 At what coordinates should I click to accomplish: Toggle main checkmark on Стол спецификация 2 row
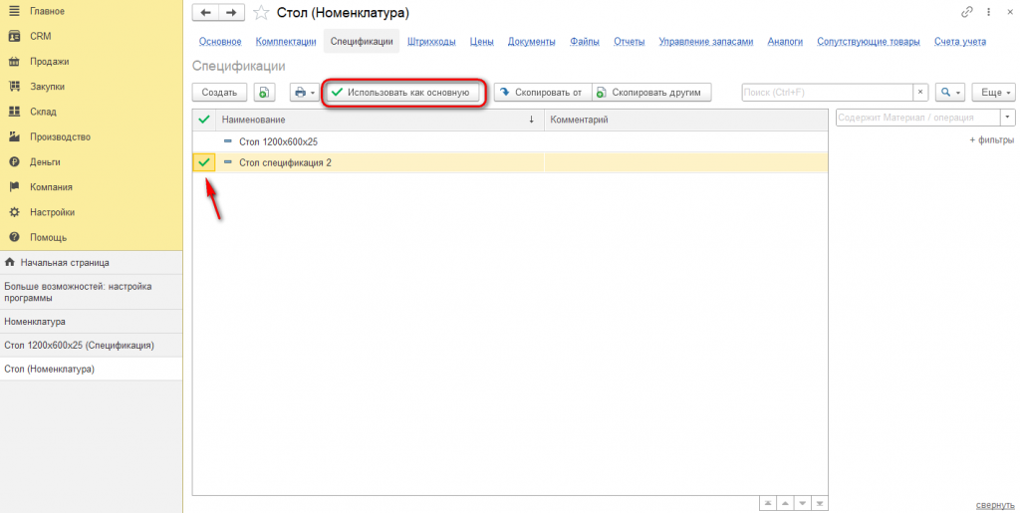[204, 162]
